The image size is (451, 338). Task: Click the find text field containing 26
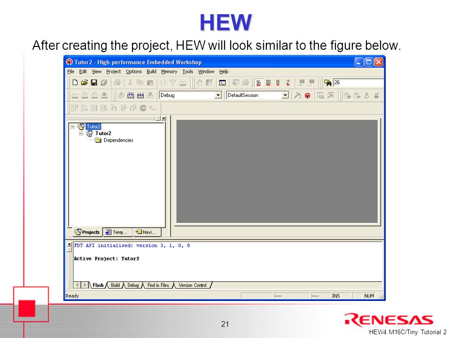(358, 83)
